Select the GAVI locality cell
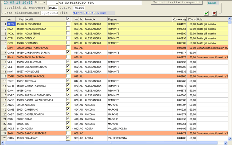 click(x=45, y=91)
